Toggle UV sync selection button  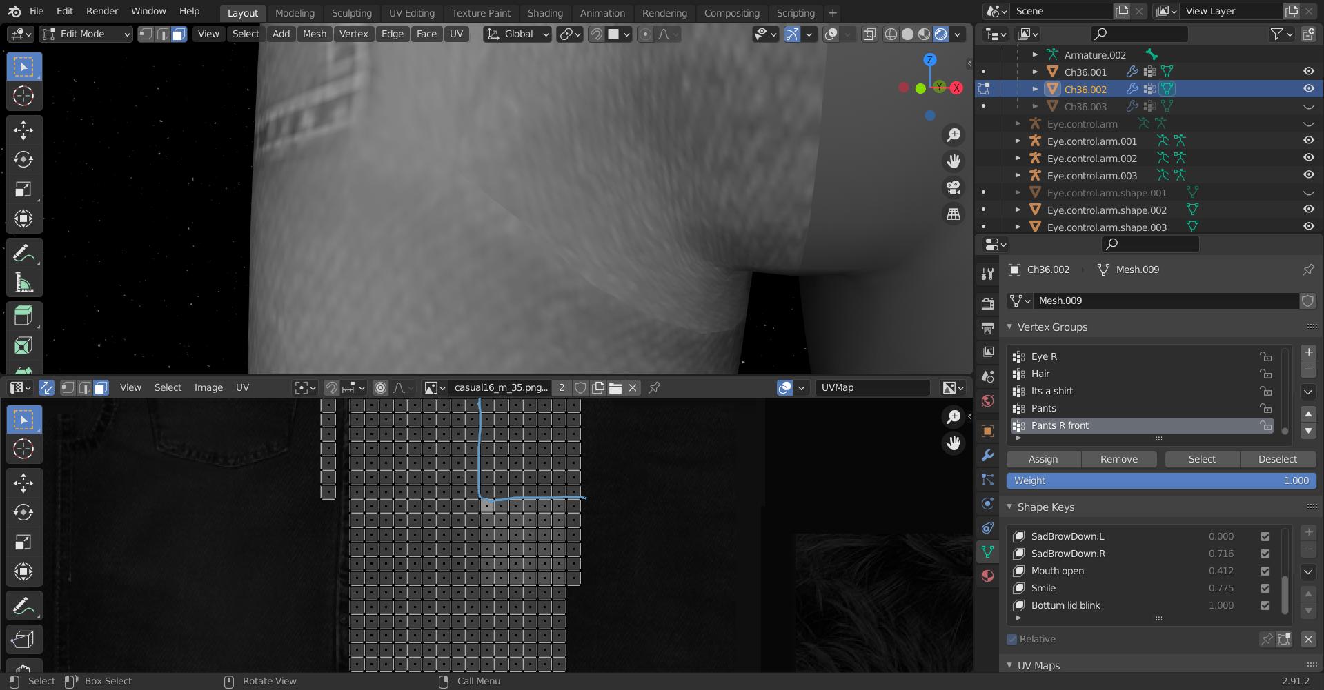pyautogui.click(x=46, y=387)
